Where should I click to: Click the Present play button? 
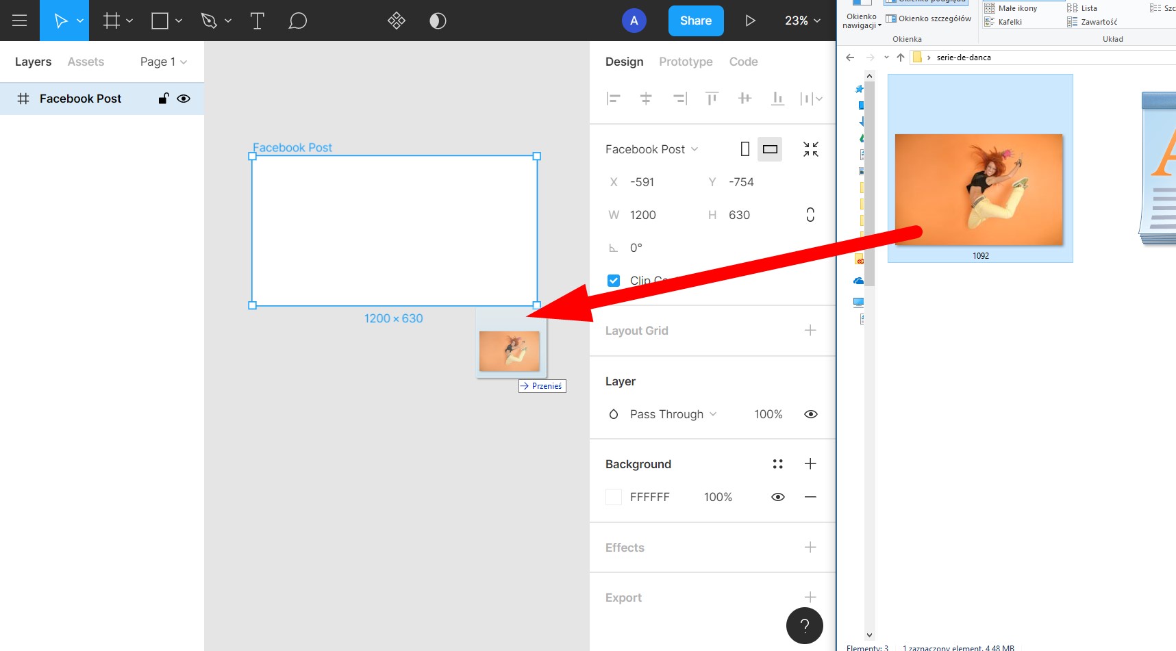[x=751, y=21]
